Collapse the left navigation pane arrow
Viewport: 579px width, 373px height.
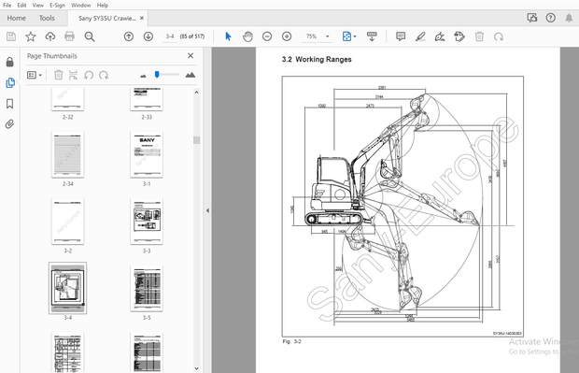pos(207,210)
